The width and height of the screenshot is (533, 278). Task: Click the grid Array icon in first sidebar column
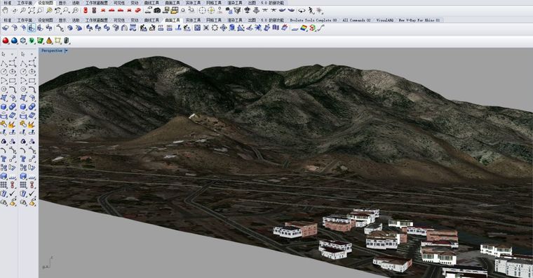coord(4,185)
